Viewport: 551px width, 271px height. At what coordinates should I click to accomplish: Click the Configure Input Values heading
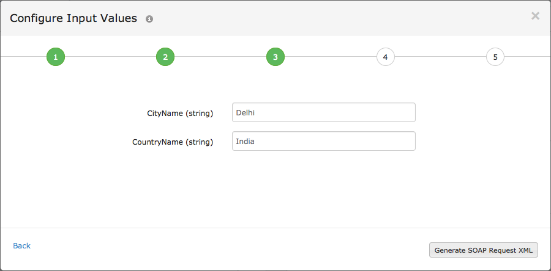(x=73, y=18)
